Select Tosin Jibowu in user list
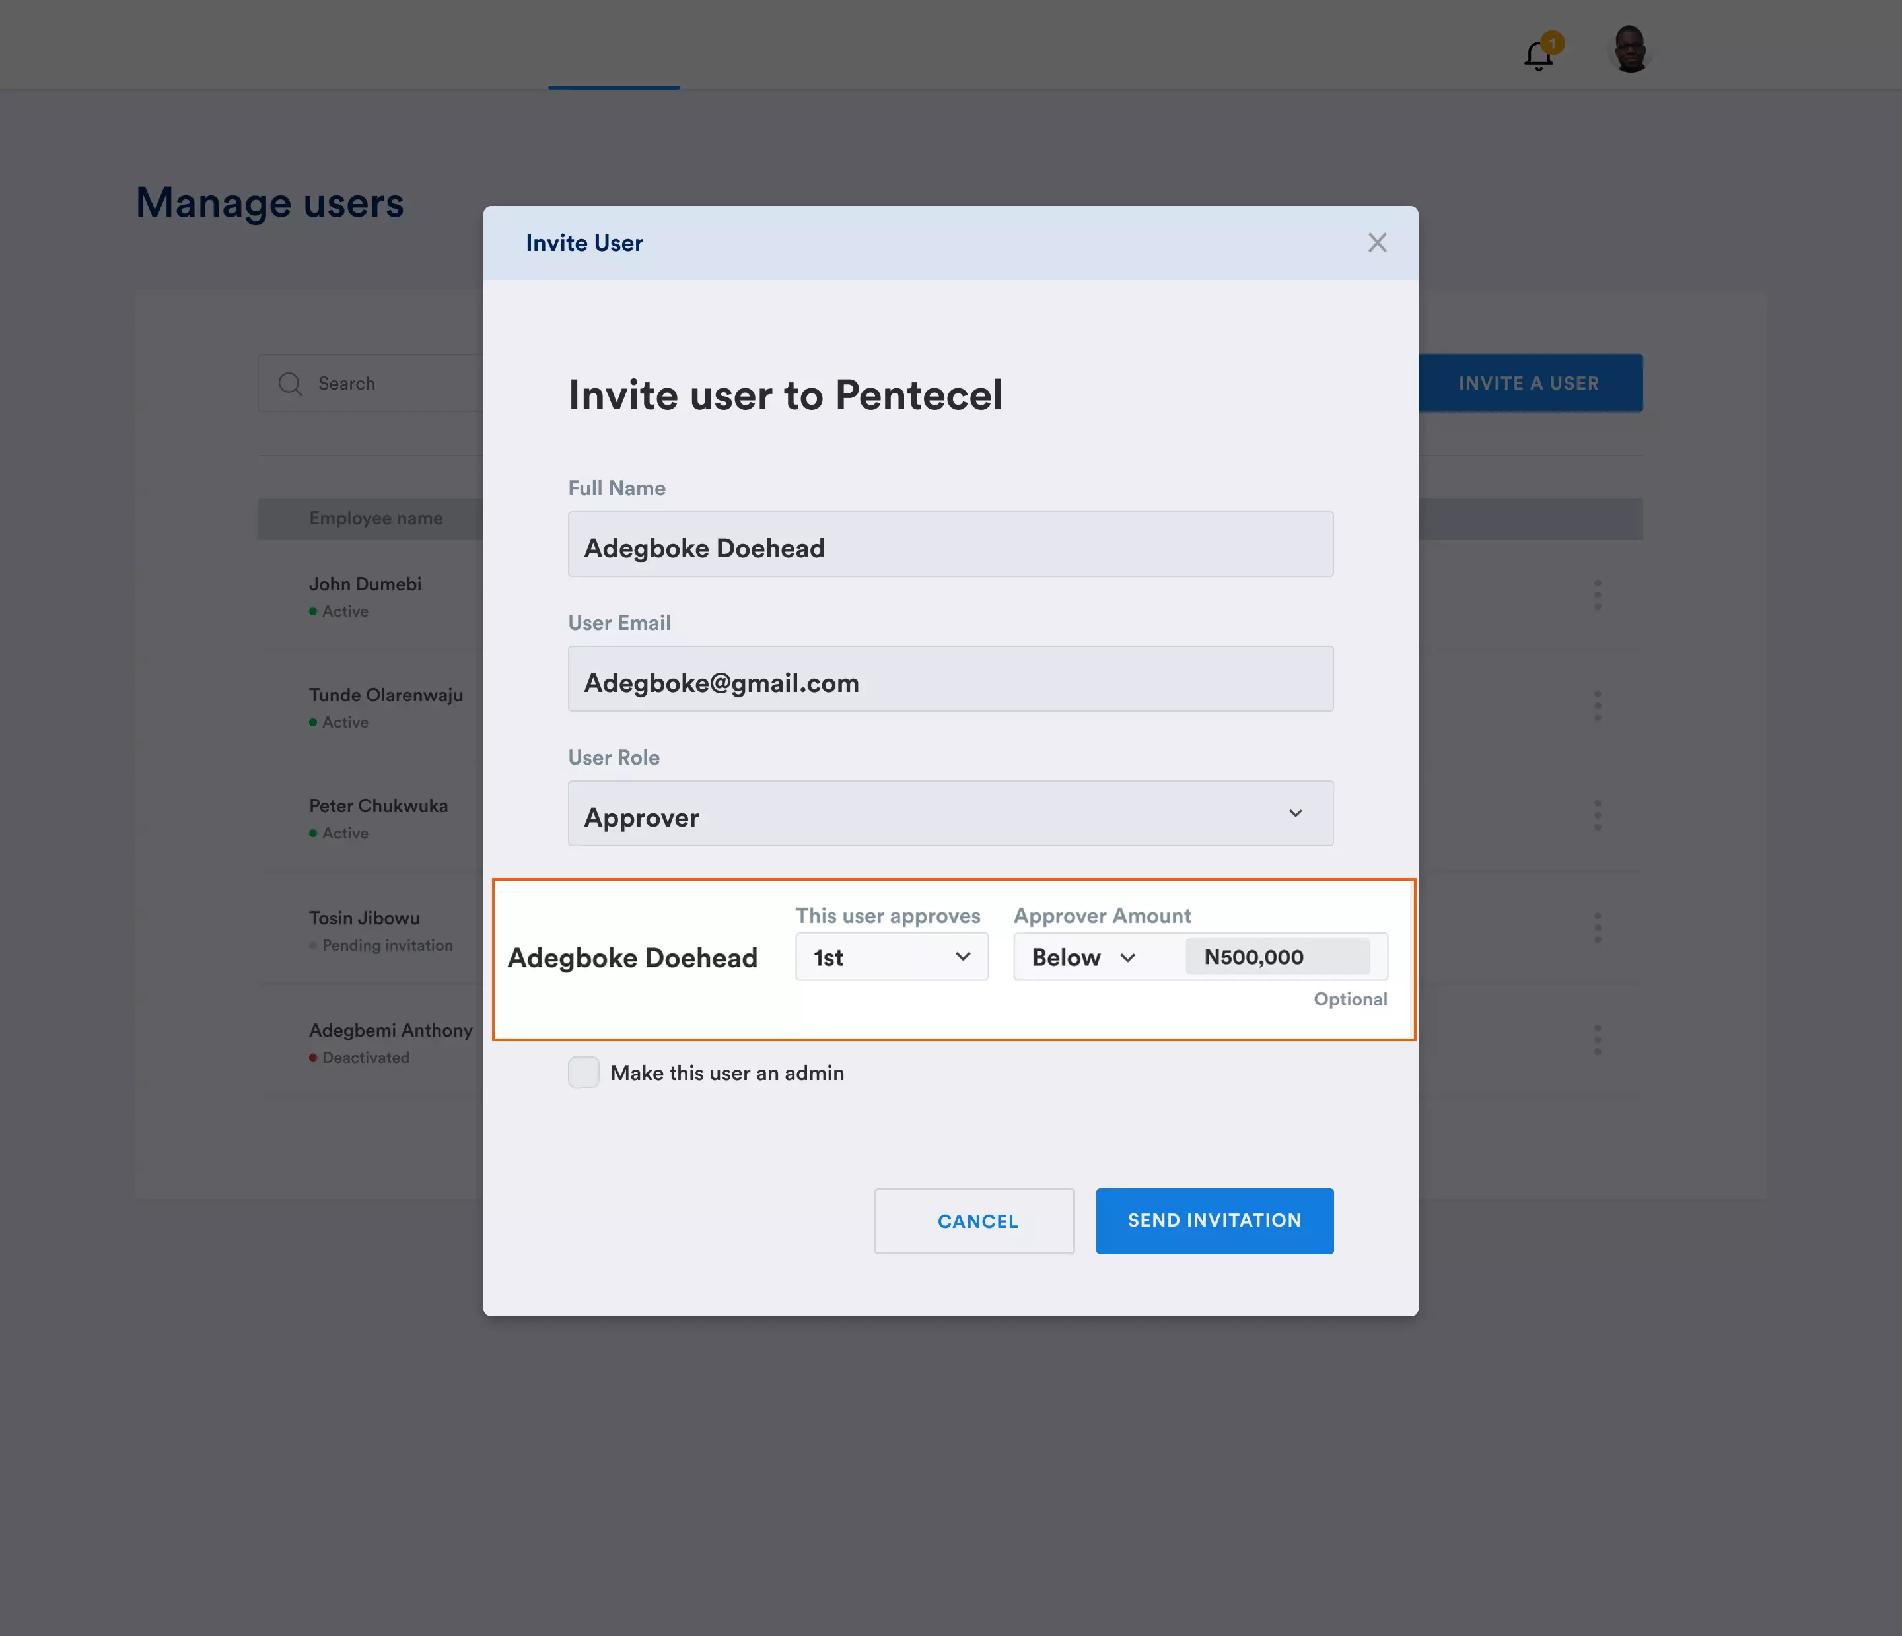Image resolution: width=1902 pixels, height=1636 pixels. 363,918
